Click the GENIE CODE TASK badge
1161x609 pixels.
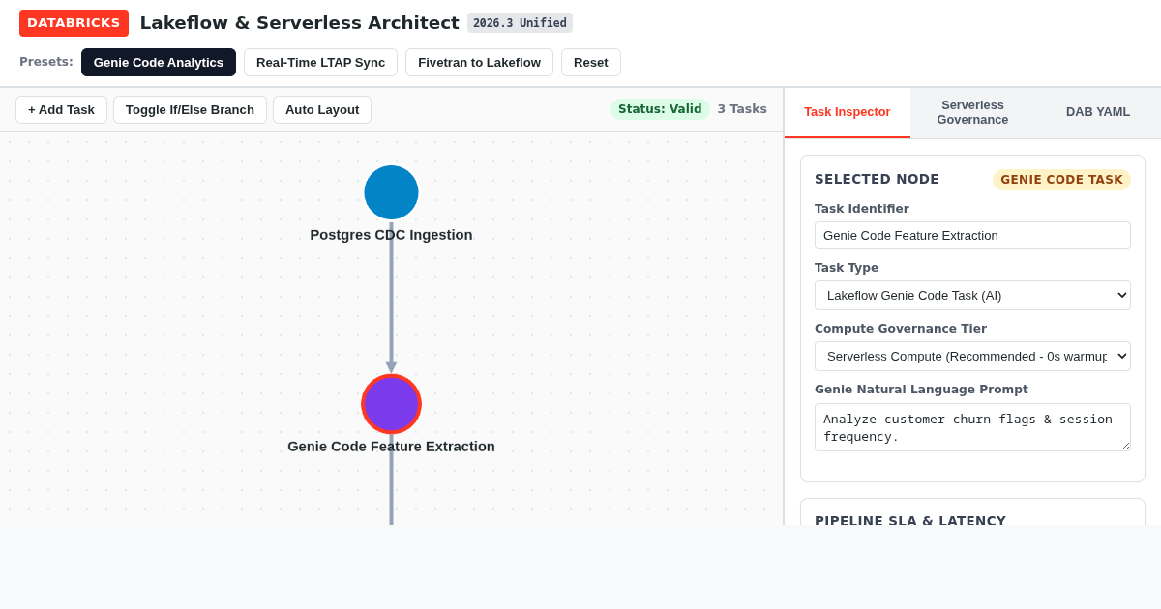pyautogui.click(x=1061, y=180)
